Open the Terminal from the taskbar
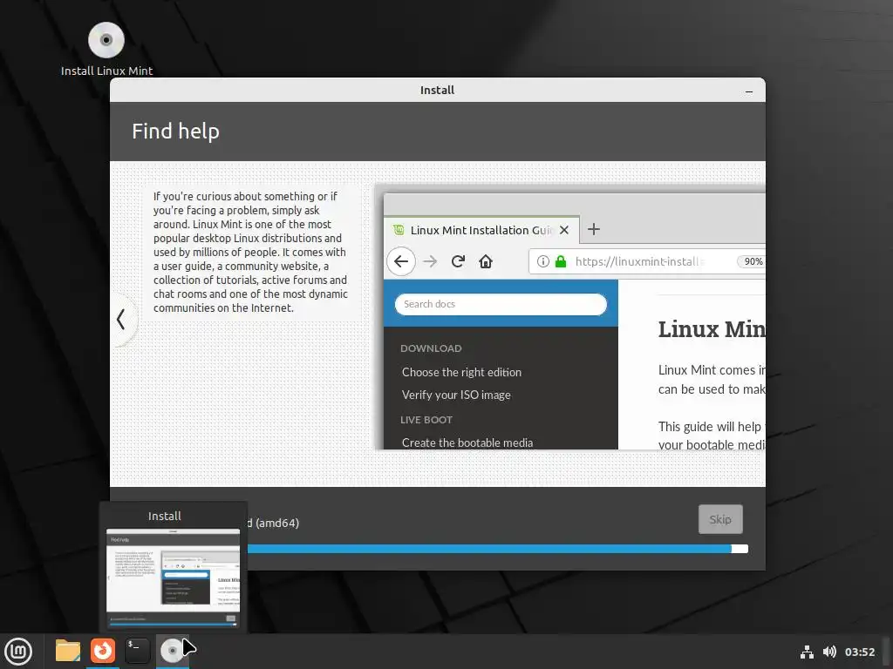893x669 pixels. 137,651
